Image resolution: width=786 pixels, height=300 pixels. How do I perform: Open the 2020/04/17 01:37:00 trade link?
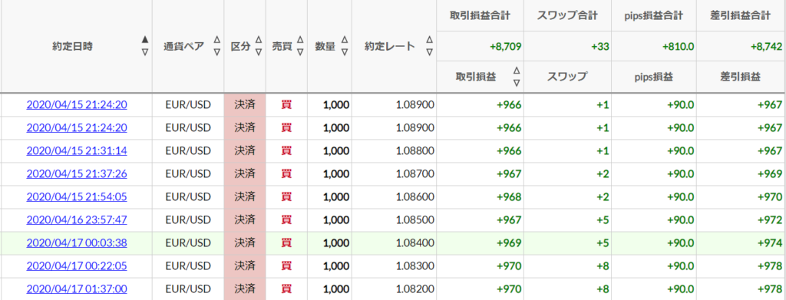(x=77, y=289)
